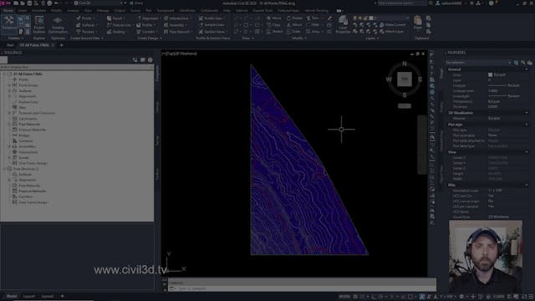Switch to Layout1 tab
535x301 pixels.
click(29, 296)
